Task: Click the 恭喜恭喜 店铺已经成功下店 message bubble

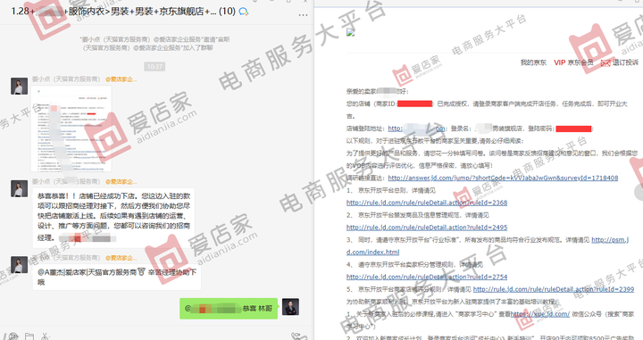Action: point(113,217)
